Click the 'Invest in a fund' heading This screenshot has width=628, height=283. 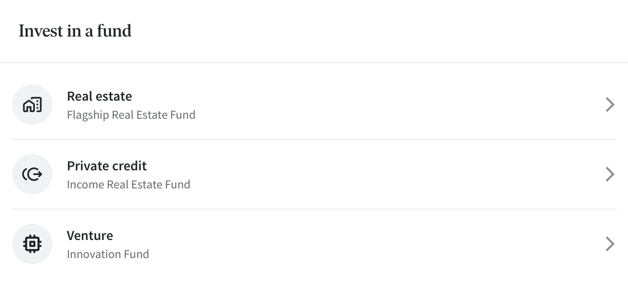pos(75,31)
